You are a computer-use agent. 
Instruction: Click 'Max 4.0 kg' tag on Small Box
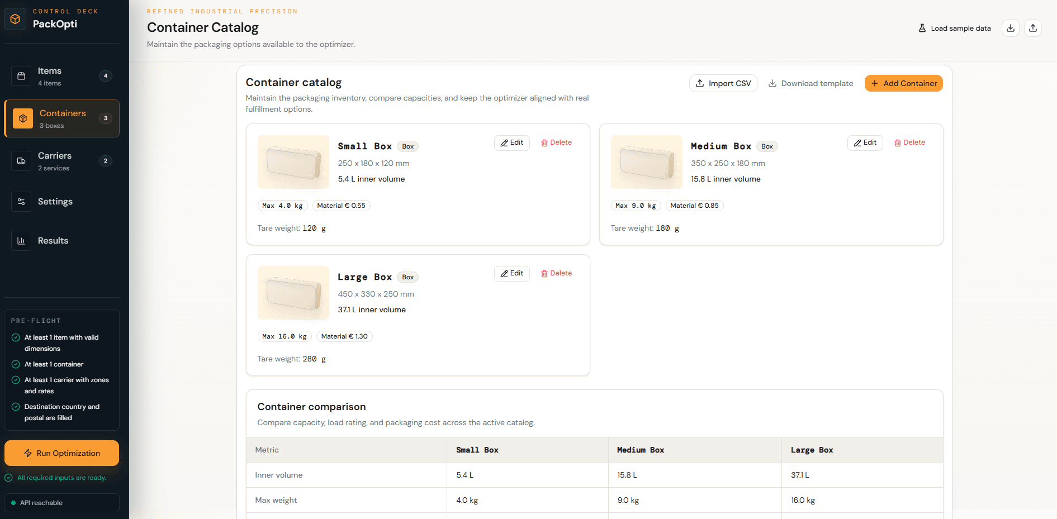[282, 206]
